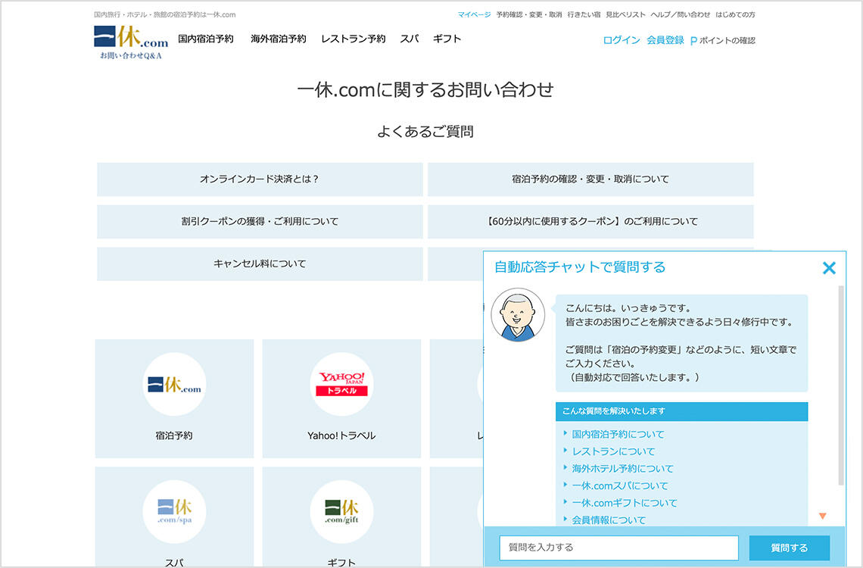Click the chat window vertical scrollbar

click(x=840, y=385)
